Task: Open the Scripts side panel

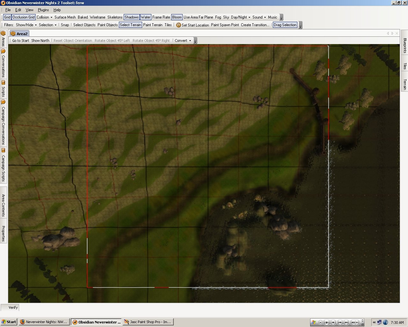Action: pos(3,89)
